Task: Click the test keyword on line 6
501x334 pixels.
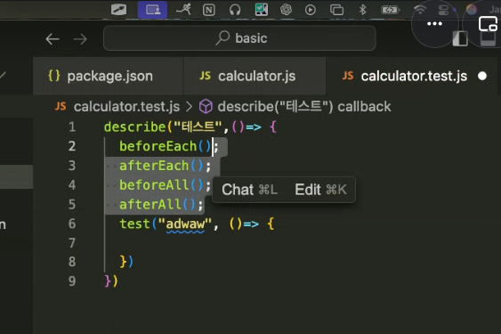Action: [x=135, y=224]
